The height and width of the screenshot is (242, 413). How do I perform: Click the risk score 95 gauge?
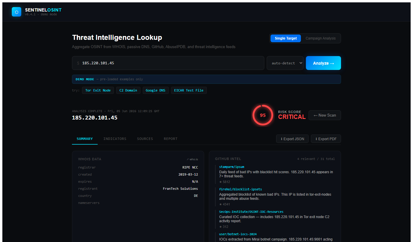[x=263, y=115]
